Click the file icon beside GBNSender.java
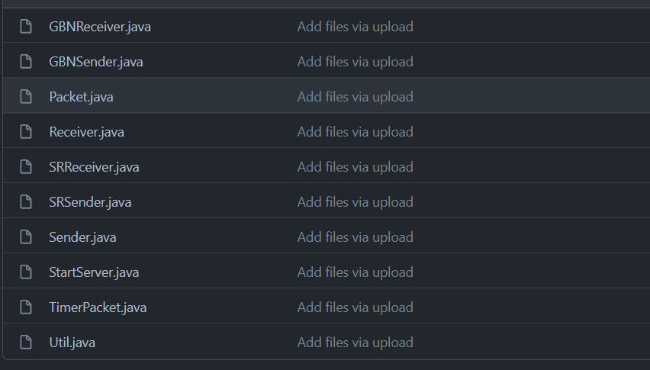Viewport: 650px width, 370px height. [26, 62]
